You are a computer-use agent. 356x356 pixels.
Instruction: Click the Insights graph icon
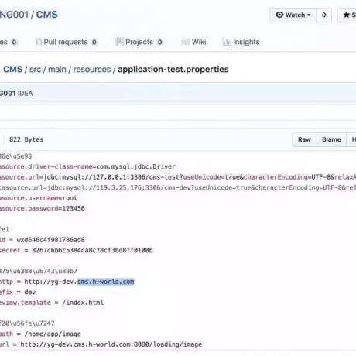(226, 42)
